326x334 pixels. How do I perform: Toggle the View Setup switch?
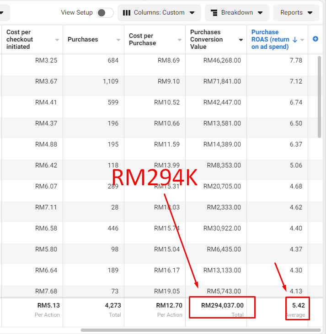tap(105, 13)
